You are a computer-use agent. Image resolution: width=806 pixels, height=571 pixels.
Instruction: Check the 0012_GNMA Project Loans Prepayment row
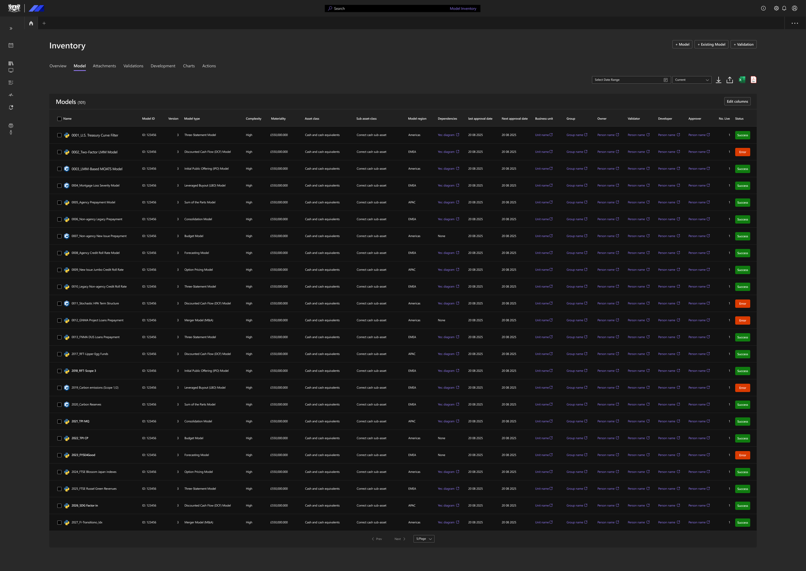pos(59,321)
